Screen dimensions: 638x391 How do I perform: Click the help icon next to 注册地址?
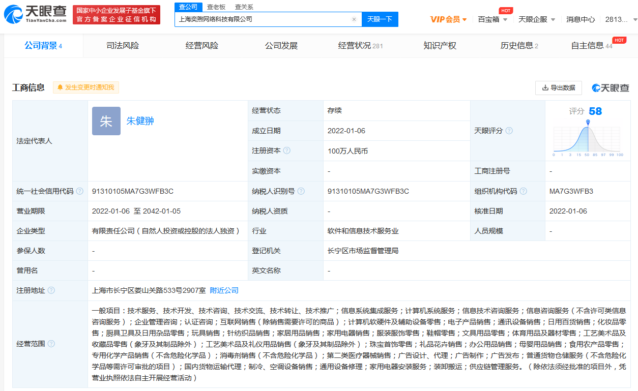tap(51, 290)
